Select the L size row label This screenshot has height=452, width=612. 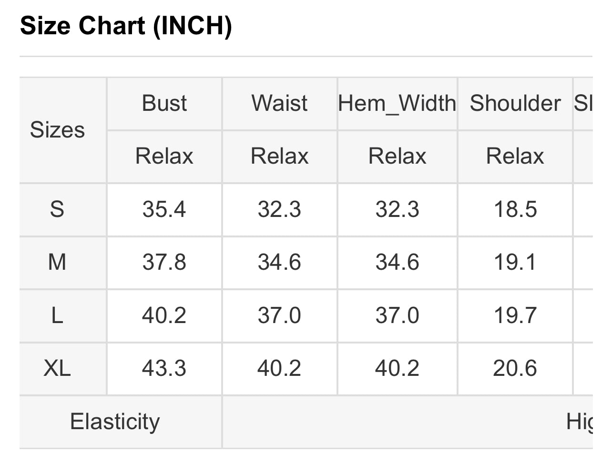(x=57, y=315)
